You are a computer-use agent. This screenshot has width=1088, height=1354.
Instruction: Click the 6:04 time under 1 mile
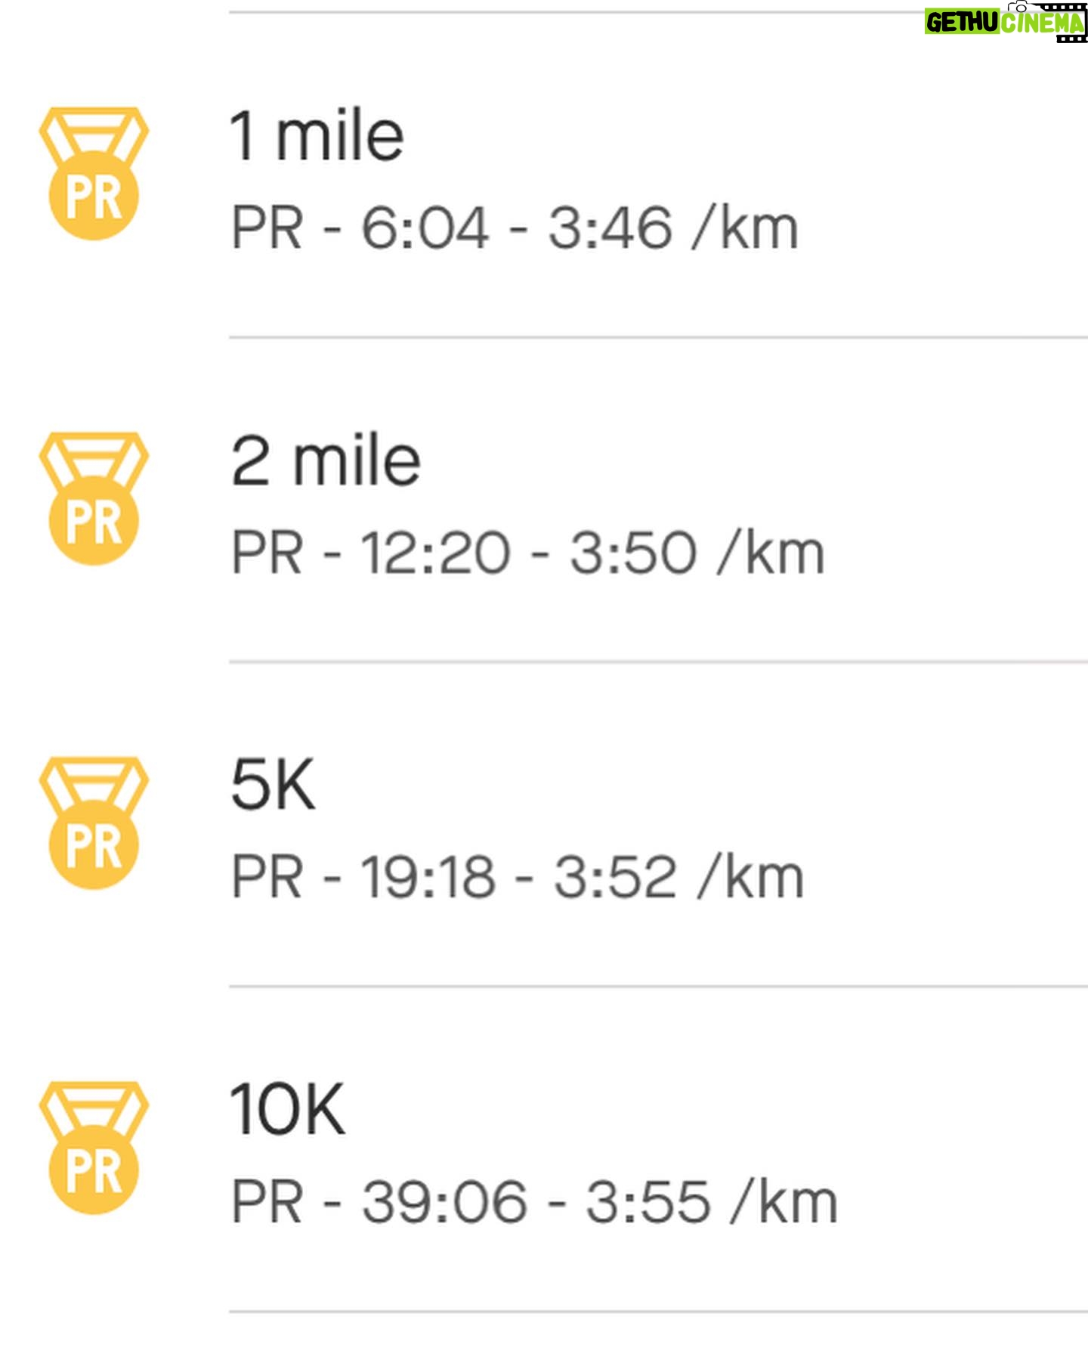[425, 228]
